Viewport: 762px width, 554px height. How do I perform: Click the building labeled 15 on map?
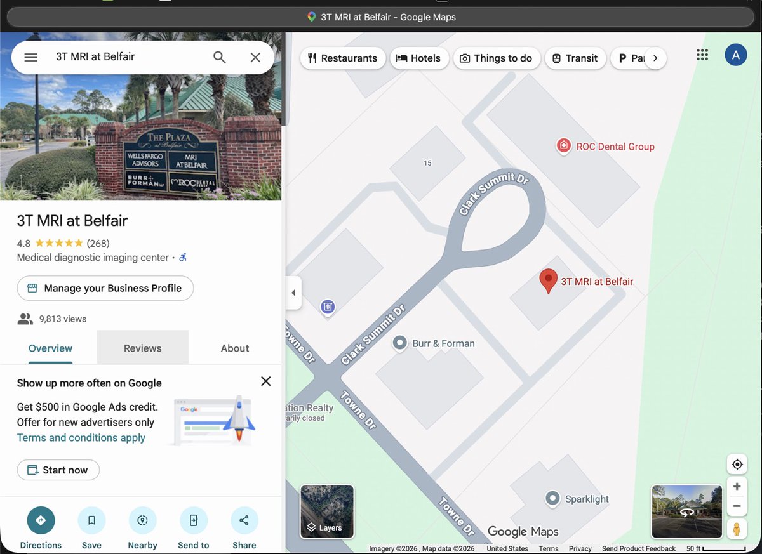click(x=427, y=163)
